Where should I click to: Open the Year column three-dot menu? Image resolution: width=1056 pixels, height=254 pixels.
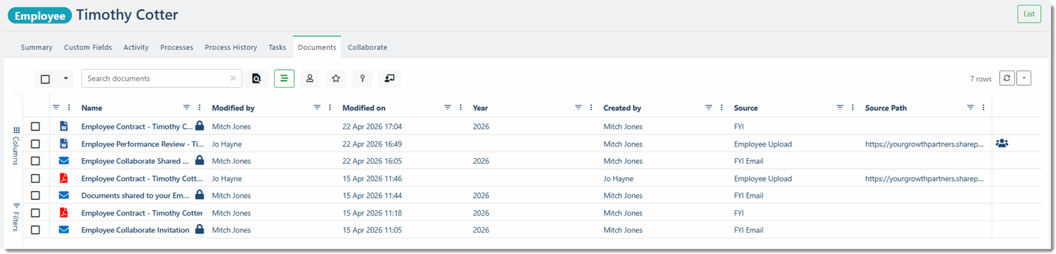pyautogui.click(x=591, y=107)
